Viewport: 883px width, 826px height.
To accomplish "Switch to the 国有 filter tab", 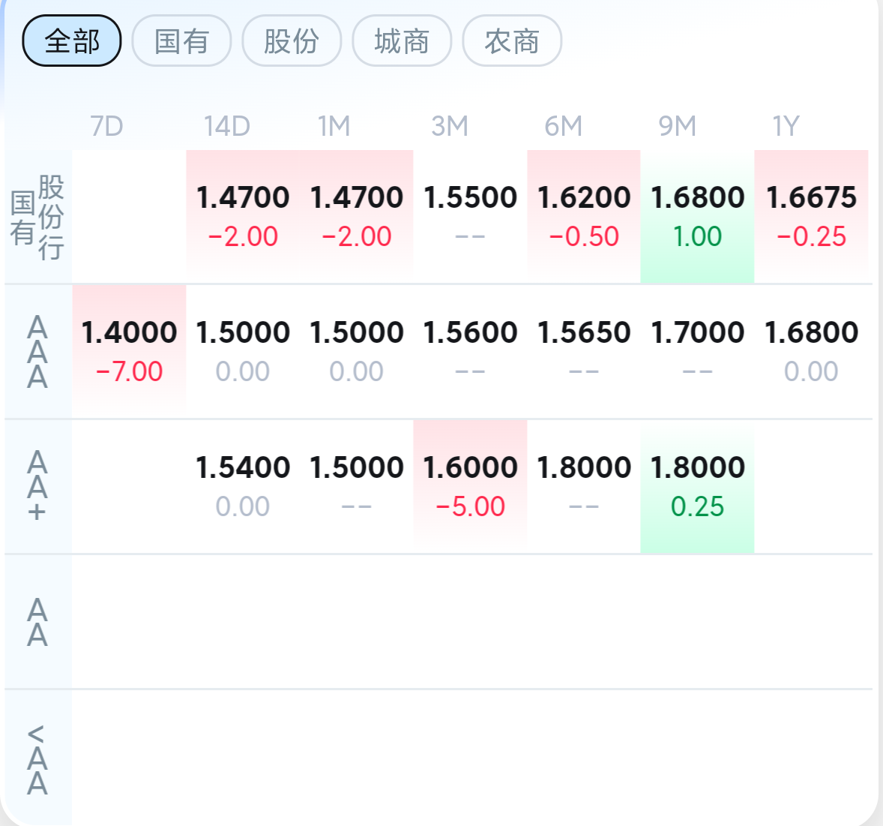I will pyautogui.click(x=181, y=41).
